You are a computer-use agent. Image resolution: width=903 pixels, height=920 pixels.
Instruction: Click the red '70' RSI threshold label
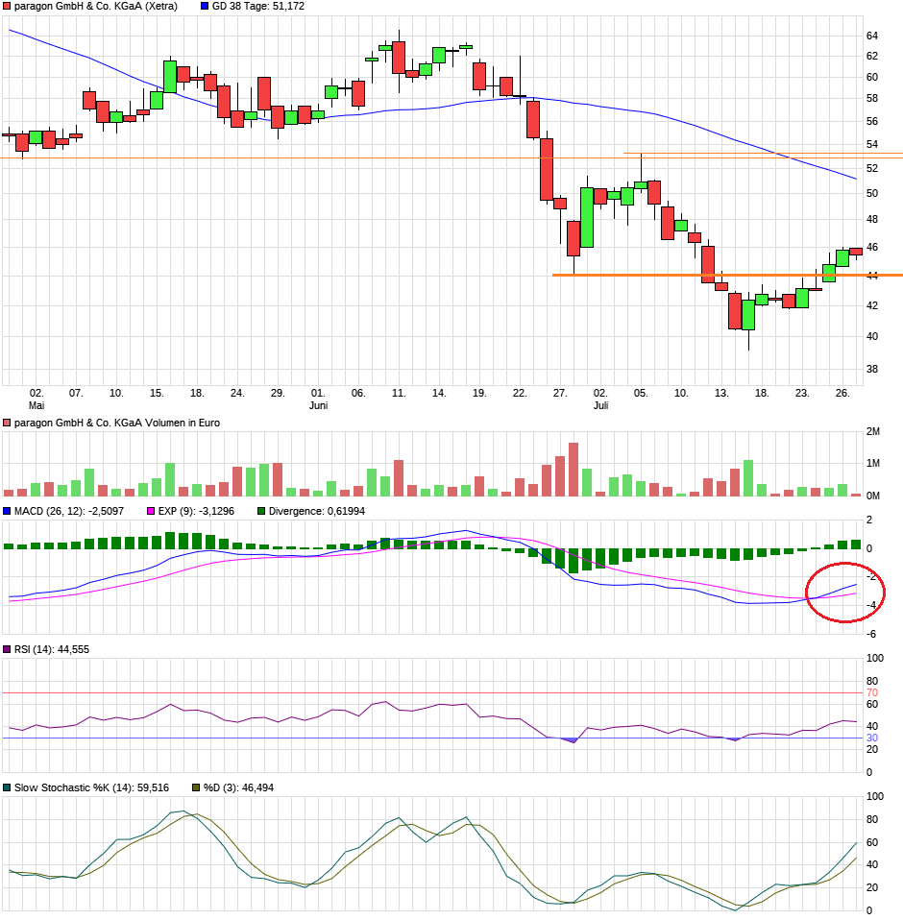click(x=872, y=693)
